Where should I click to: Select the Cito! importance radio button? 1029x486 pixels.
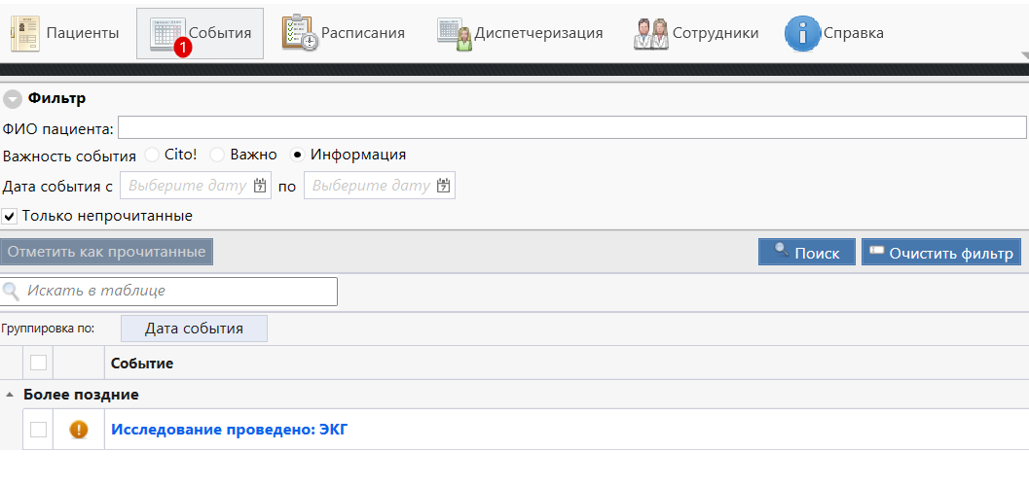152,155
